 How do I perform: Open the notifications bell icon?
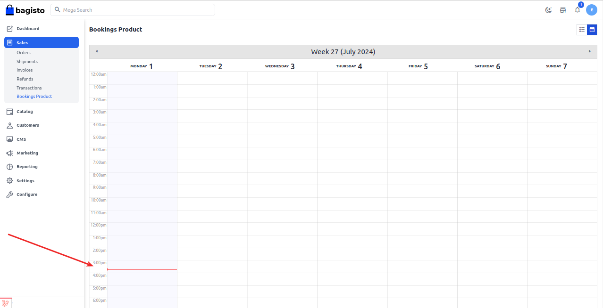pyautogui.click(x=577, y=10)
